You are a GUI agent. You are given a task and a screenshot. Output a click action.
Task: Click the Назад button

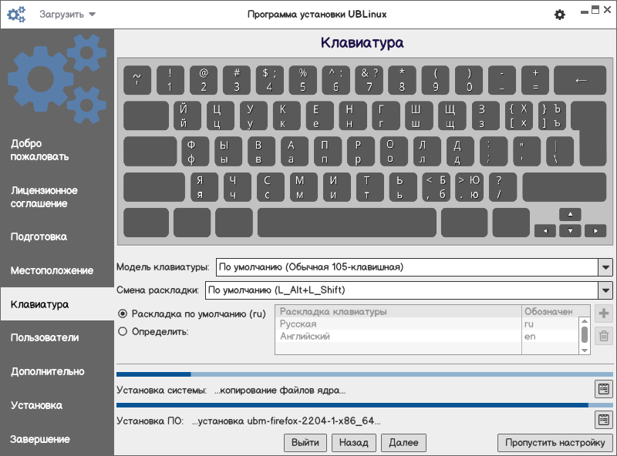(354, 443)
